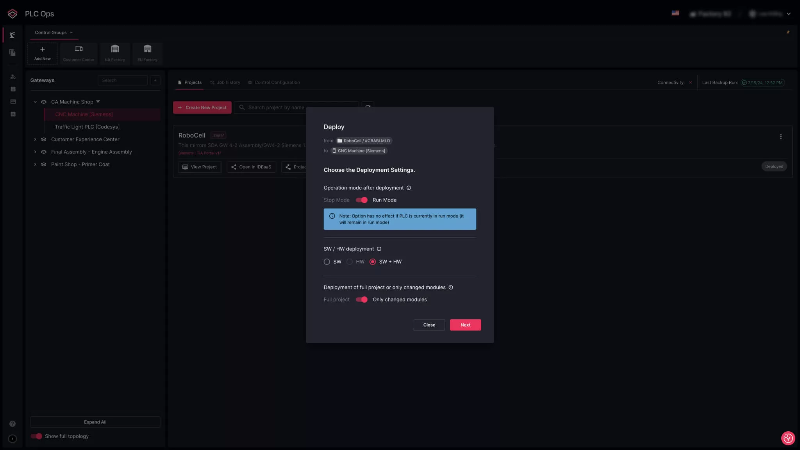Viewport: 800px width, 450px height.
Task: Click the plus icon next to Gateways search
Action: click(x=155, y=80)
